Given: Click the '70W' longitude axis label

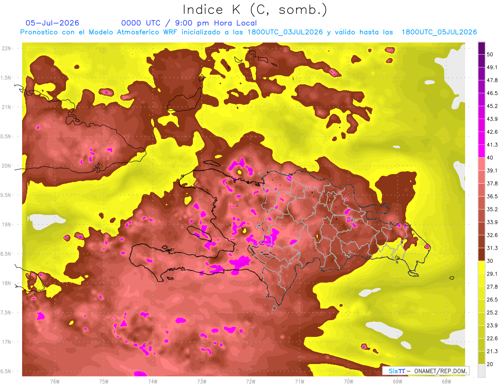Looking at the screenshot, I should tap(349, 381).
